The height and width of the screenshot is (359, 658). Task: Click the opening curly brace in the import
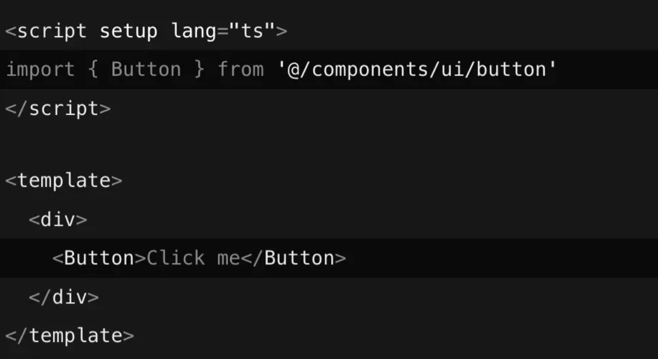tap(93, 69)
